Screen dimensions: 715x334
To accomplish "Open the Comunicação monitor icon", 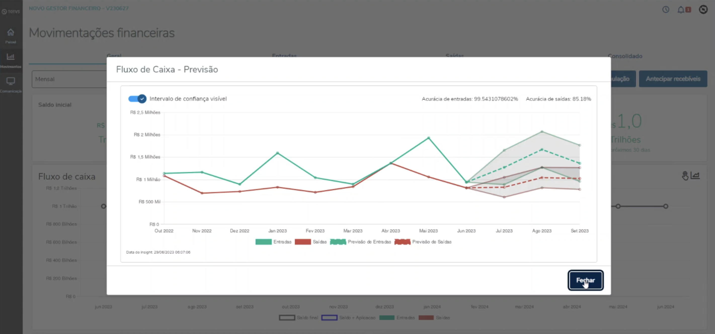I will [11, 81].
